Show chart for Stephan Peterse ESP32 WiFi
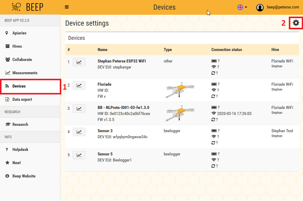 pyautogui.click(x=79, y=62)
